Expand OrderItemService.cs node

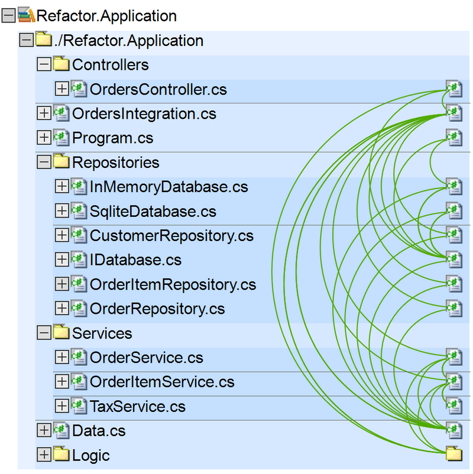[61, 381]
